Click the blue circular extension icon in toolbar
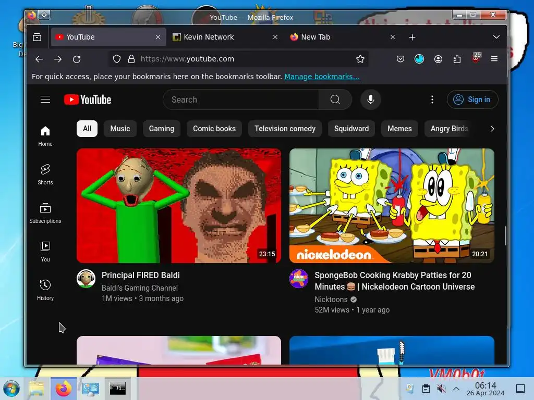Screen dimensions: 534x400 [x=419, y=59]
